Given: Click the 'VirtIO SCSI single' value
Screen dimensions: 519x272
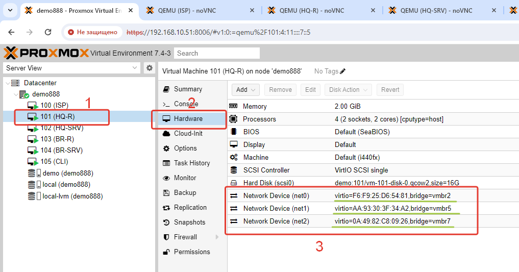Looking at the screenshot, I should 361,170.
